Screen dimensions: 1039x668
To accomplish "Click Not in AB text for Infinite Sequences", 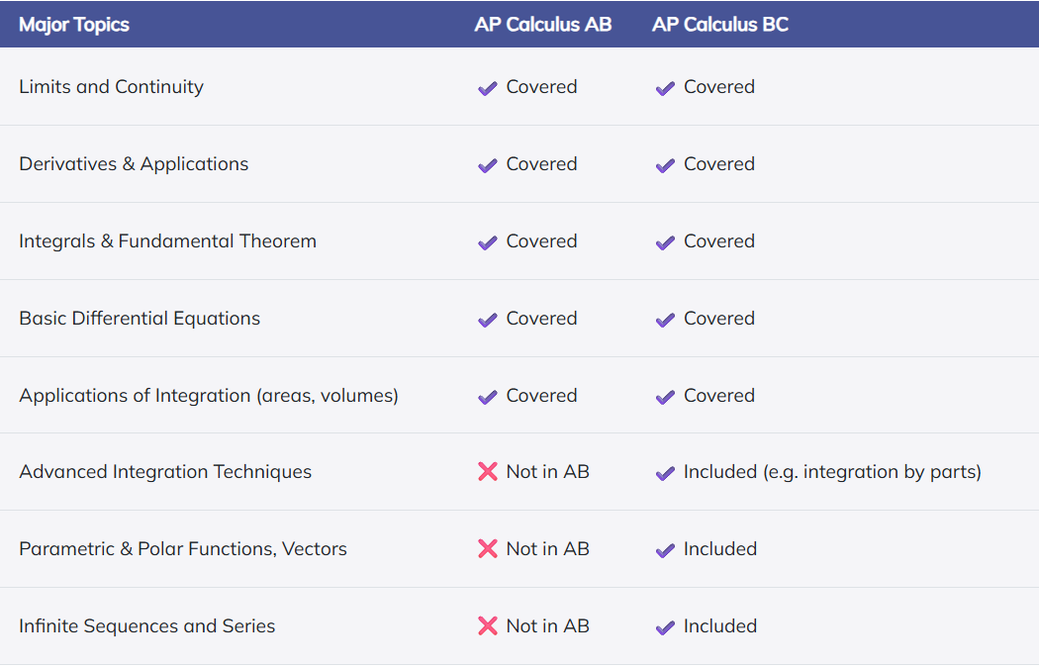I will point(547,626).
